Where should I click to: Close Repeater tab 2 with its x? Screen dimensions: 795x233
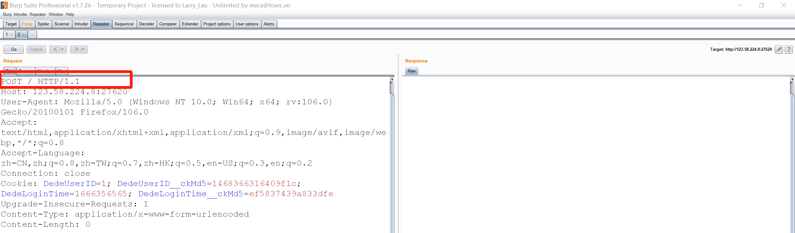point(24,35)
